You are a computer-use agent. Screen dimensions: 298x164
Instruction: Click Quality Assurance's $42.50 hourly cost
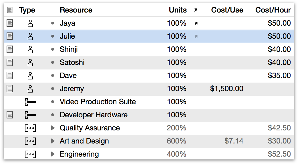pos(279,128)
